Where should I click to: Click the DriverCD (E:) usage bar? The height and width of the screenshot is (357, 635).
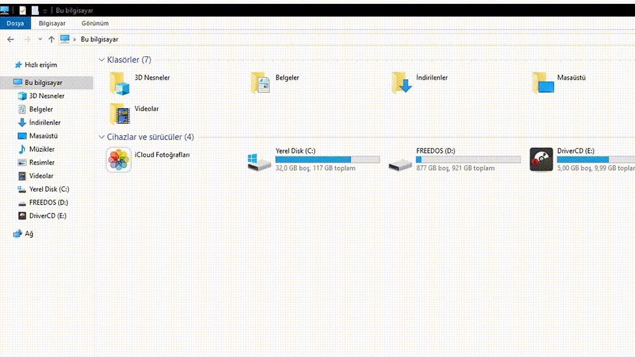click(595, 159)
